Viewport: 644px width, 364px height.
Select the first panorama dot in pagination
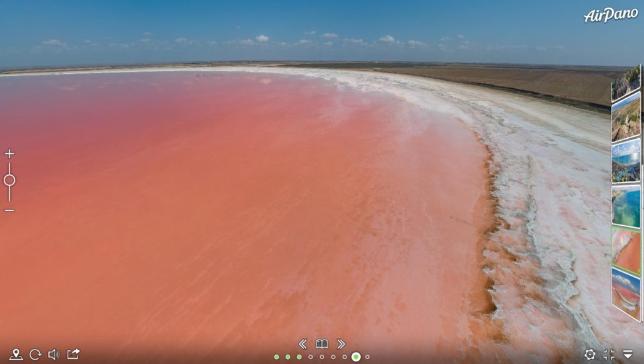click(276, 357)
